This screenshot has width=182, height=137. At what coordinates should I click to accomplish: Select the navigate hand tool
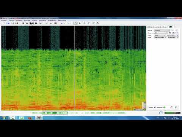[x=75, y=23]
